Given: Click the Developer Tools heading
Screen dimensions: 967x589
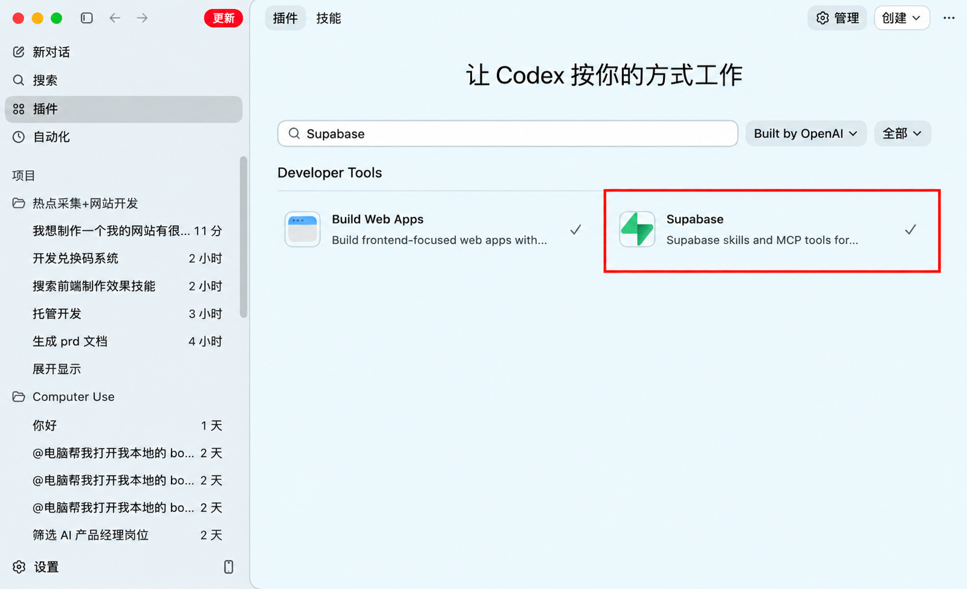Looking at the screenshot, I should 329,173.
